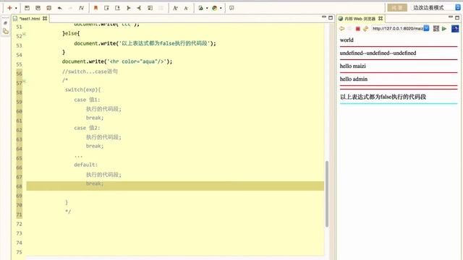Click the dark blue icon after green arrow
Screen dimensions: 463x260
point(455,29)
